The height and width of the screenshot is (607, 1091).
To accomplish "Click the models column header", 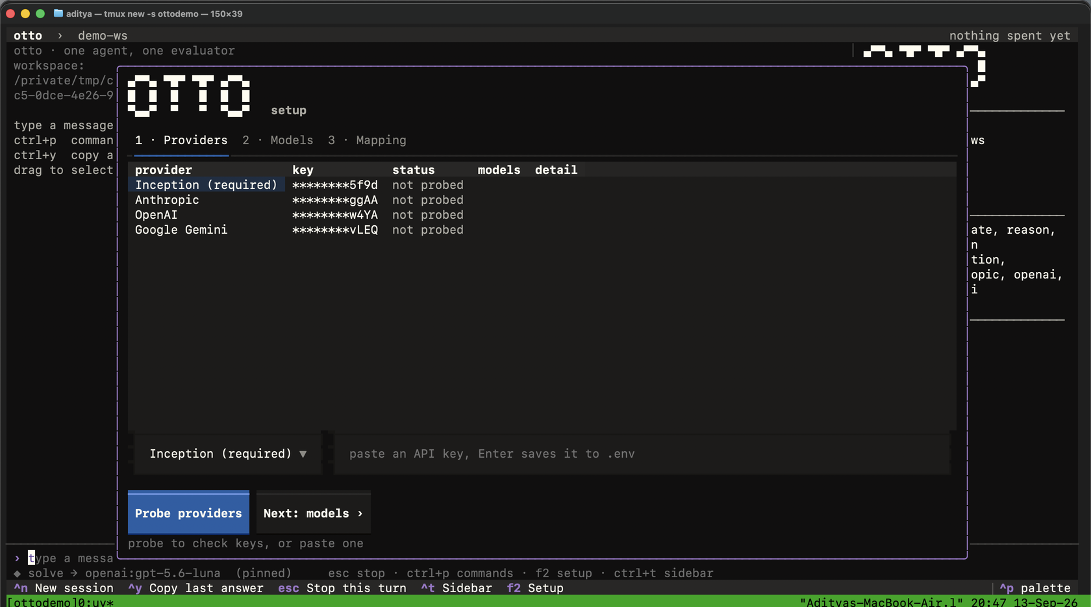I will pyautogui.click(x=499, y=170).
